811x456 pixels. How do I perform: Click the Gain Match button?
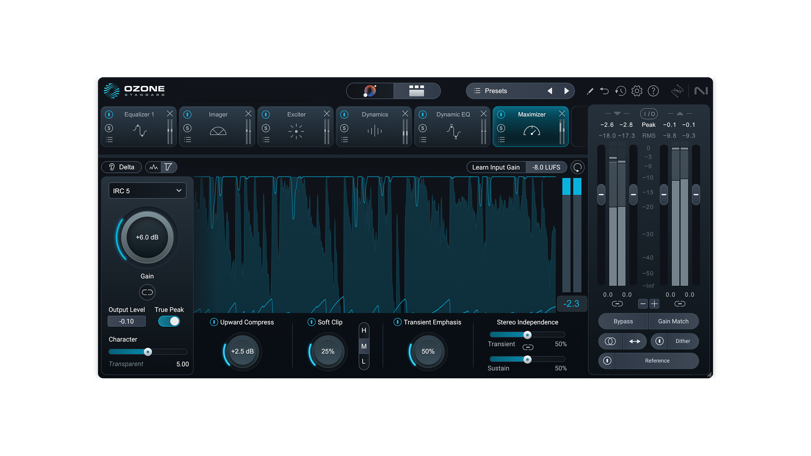point(673,321)
